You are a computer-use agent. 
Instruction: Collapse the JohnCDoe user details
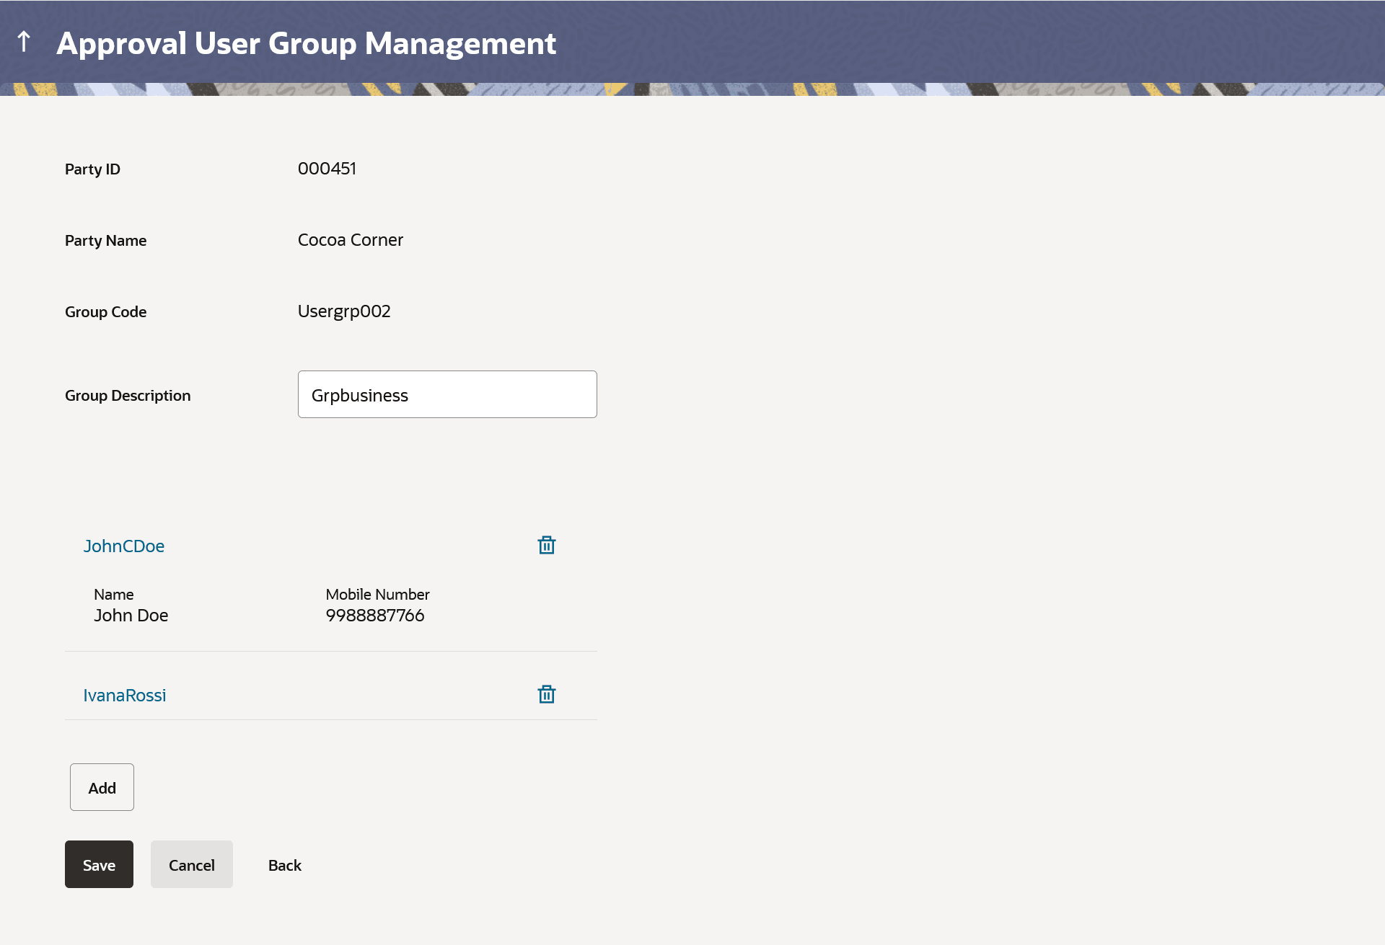tap(124, 546)
